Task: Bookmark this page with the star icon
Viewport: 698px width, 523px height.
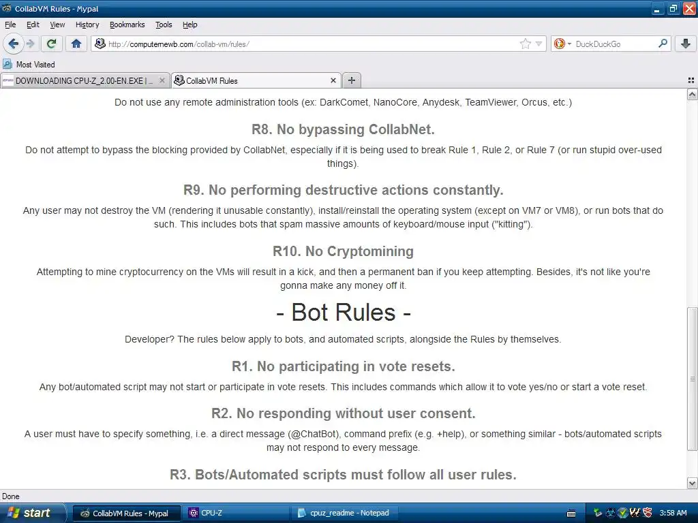Action: click(x=526, y=44)
